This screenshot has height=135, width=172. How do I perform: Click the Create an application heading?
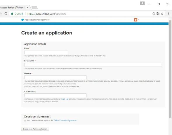[47, 33]
